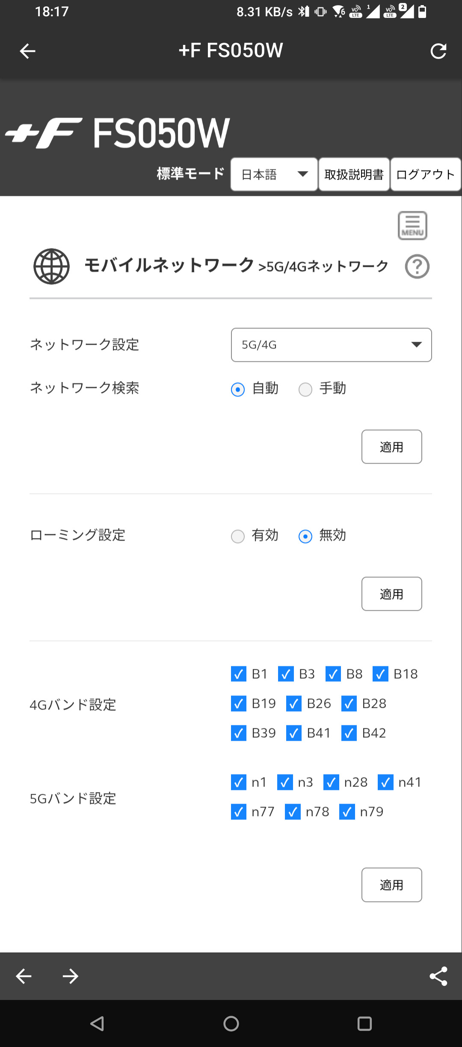Open Android recent apps square button
The height and width of the screenshot is (1047, 462).
click(364, 1023)
